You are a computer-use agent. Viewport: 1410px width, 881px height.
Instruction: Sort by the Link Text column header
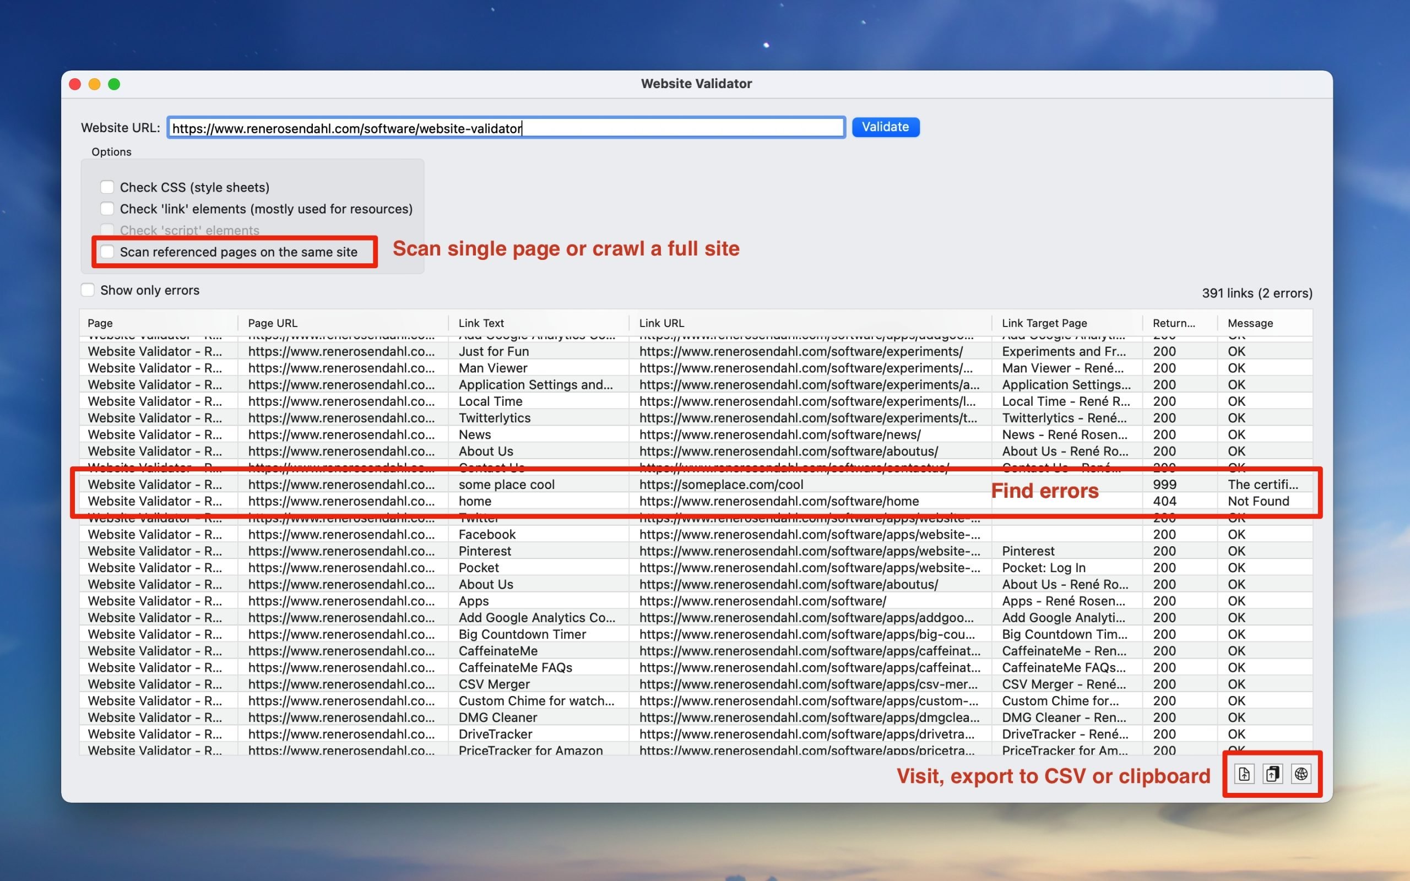click(x=538, y=323)
